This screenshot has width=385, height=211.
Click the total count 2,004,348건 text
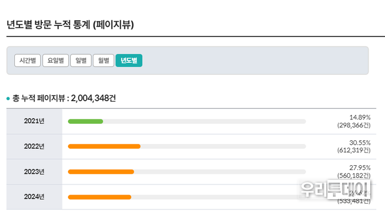click(93, 98)
